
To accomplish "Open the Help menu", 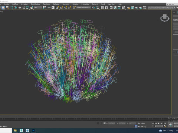I will pos(120,4).
